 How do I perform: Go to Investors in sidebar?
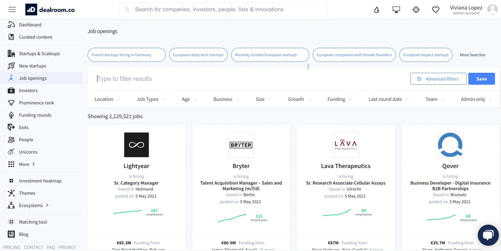point(28,90)
